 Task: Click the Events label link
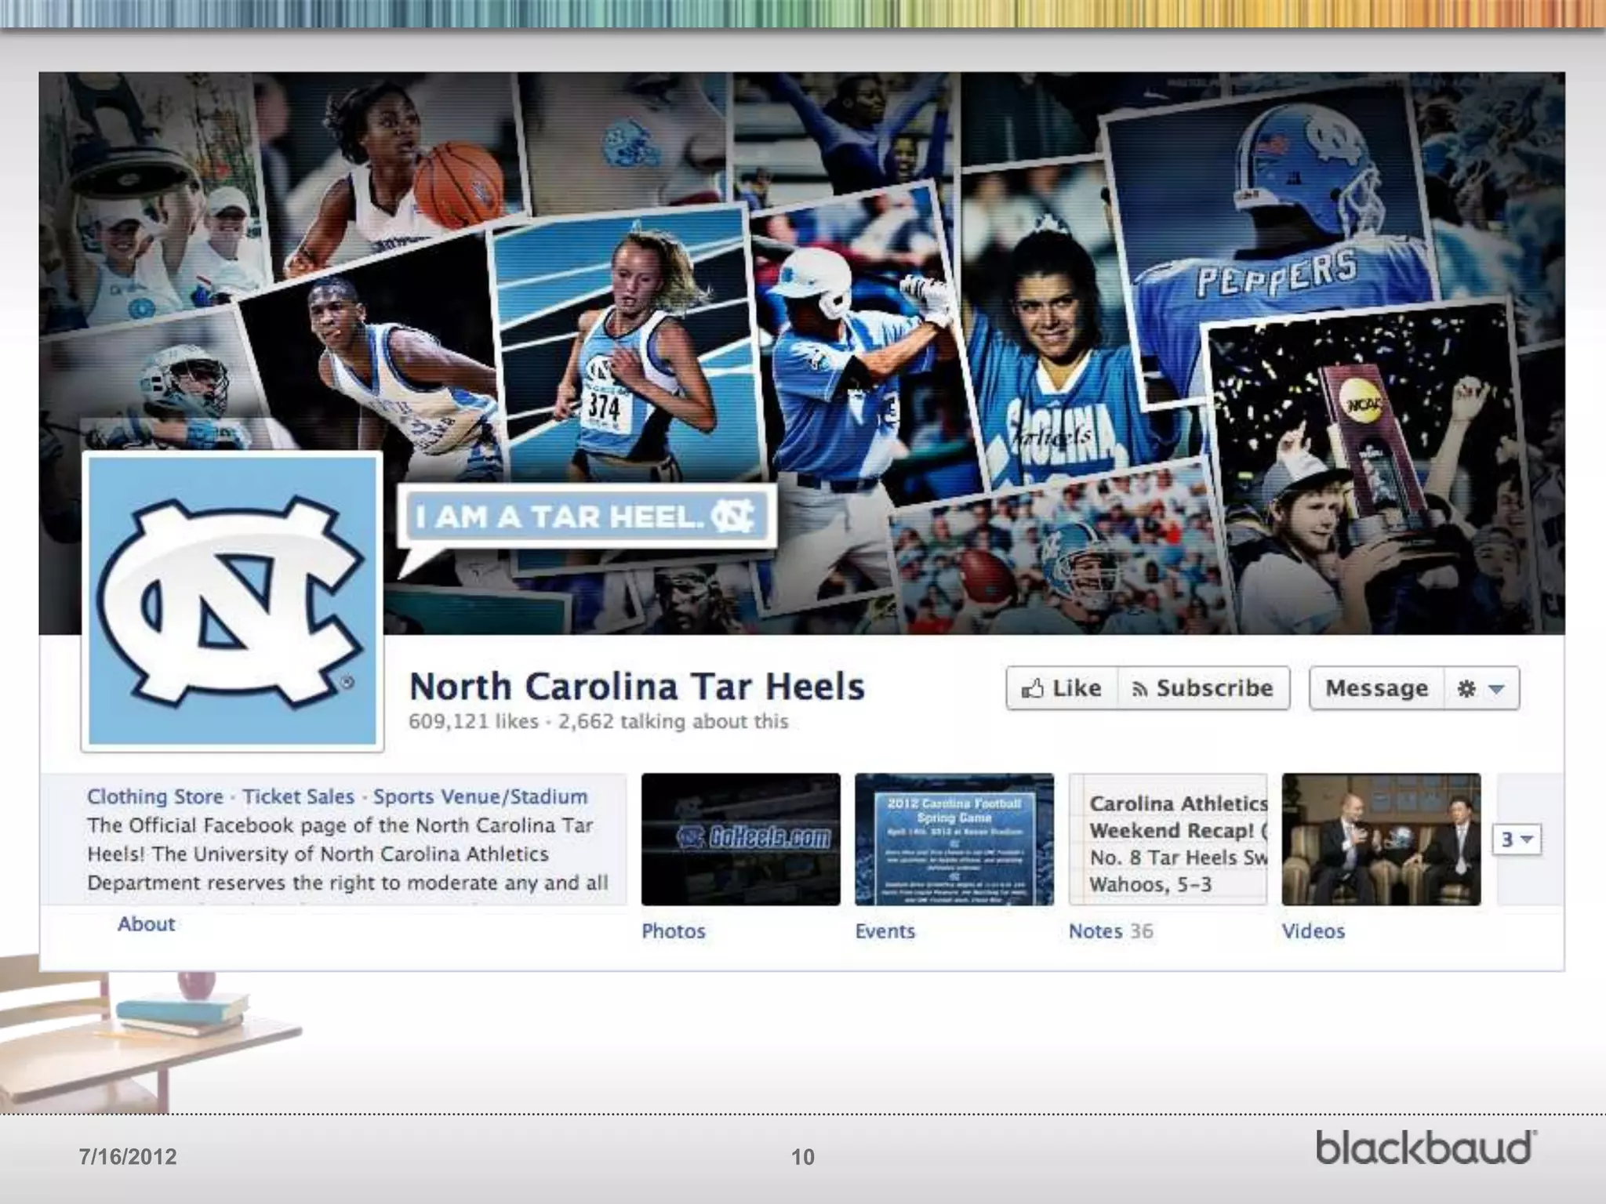[885, 931]
